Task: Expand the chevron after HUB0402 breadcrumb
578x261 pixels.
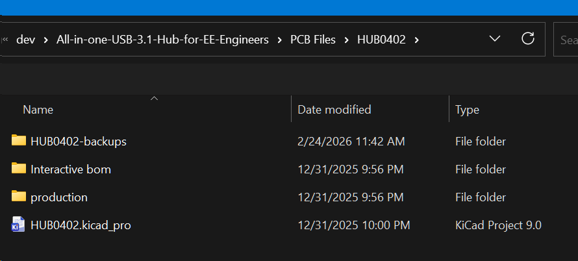Action: point(416,40)
